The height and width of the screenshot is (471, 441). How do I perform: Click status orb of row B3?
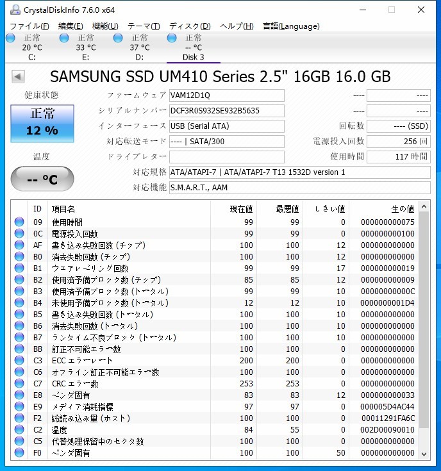pyautogui.click(x=19, y=291)
